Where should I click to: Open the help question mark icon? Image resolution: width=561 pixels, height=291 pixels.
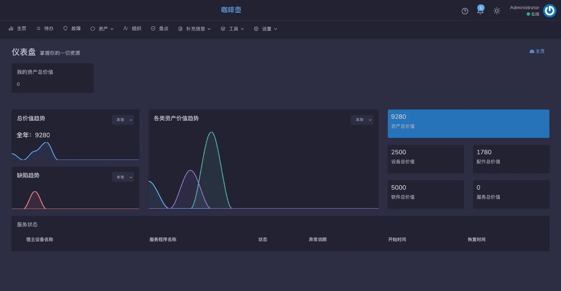465,11
